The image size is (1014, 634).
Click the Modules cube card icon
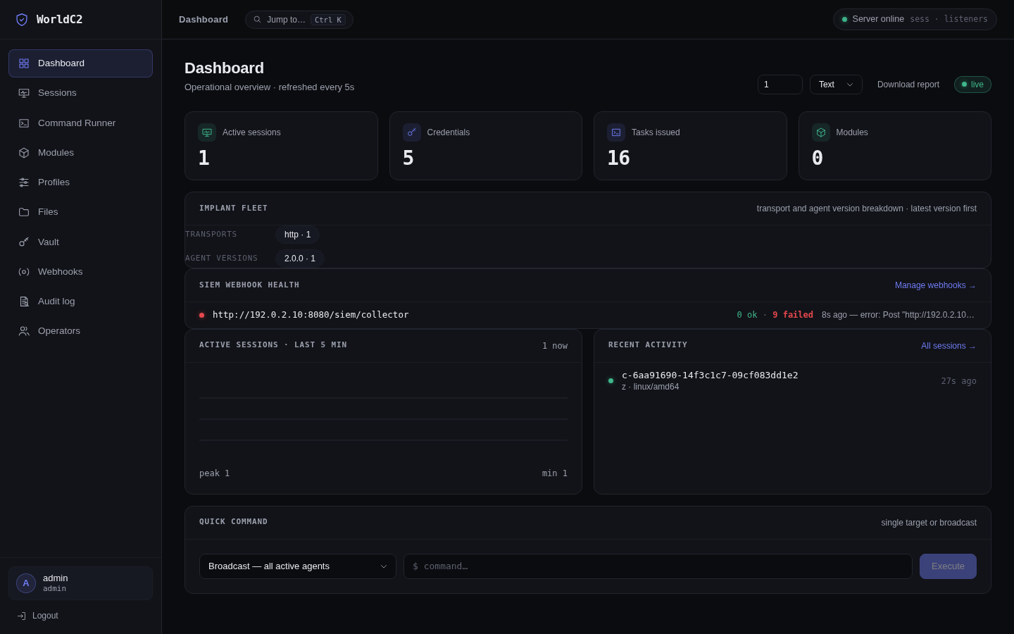[x=821, y=132]
